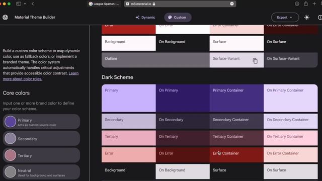Click the dark scheme Tertiary Container tile
The height and width of the screenshot is (181, 322).
(x=236, y=138)
